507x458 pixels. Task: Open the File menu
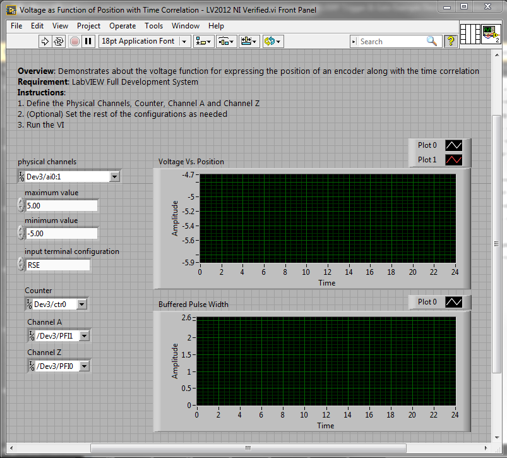point(16,26)
